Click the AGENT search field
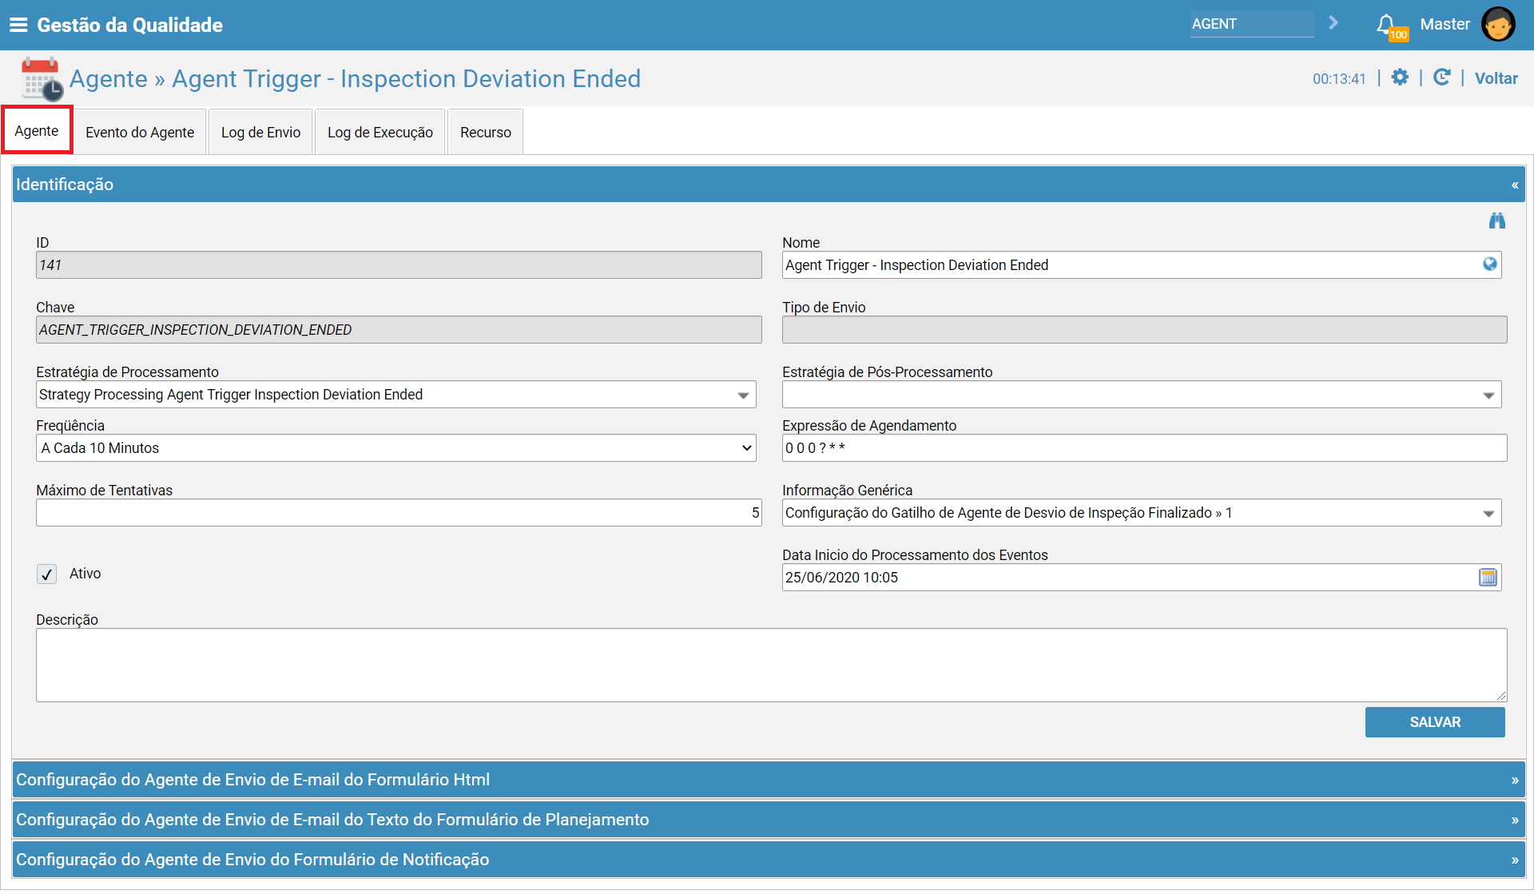 click(1251, 24)
